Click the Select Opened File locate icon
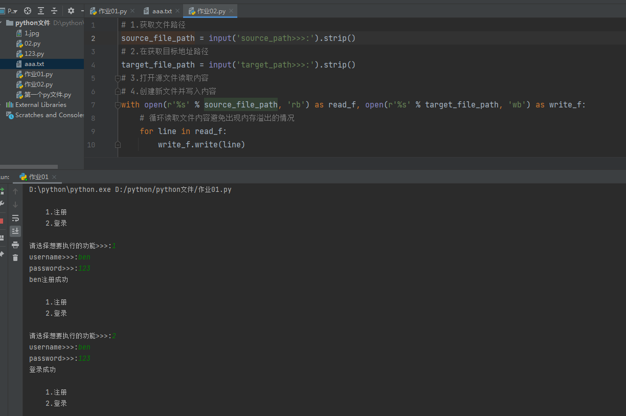This screenshot has height=416, width=626. tap(28, 11)
